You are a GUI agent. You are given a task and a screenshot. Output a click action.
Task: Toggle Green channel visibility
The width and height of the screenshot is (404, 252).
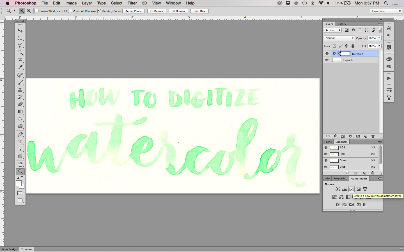pyautogui.click(x=326, y=160)
